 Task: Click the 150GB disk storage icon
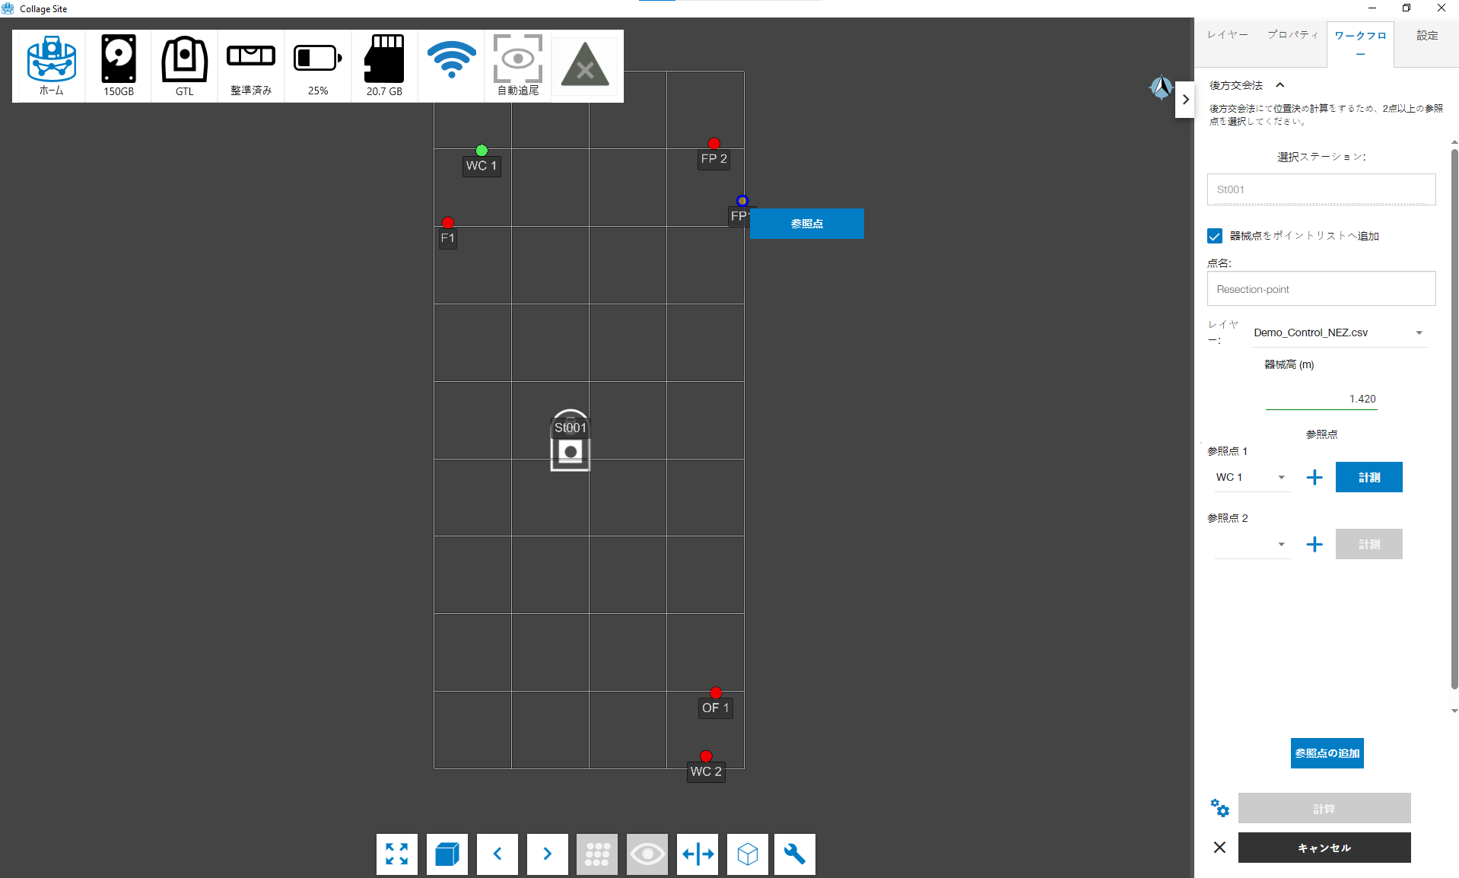point(118,65)
